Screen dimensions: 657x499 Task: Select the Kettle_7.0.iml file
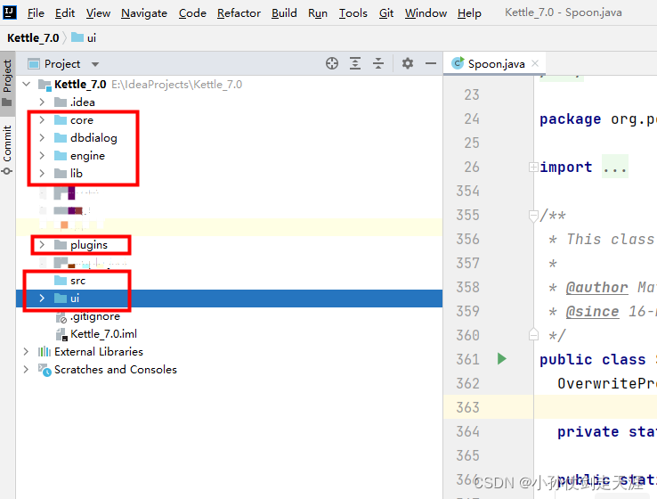pyautogui.click(x=103, y=334)
